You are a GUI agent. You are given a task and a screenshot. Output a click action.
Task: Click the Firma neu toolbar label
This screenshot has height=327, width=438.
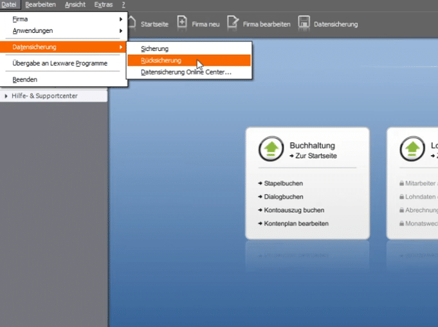[206, 24]
